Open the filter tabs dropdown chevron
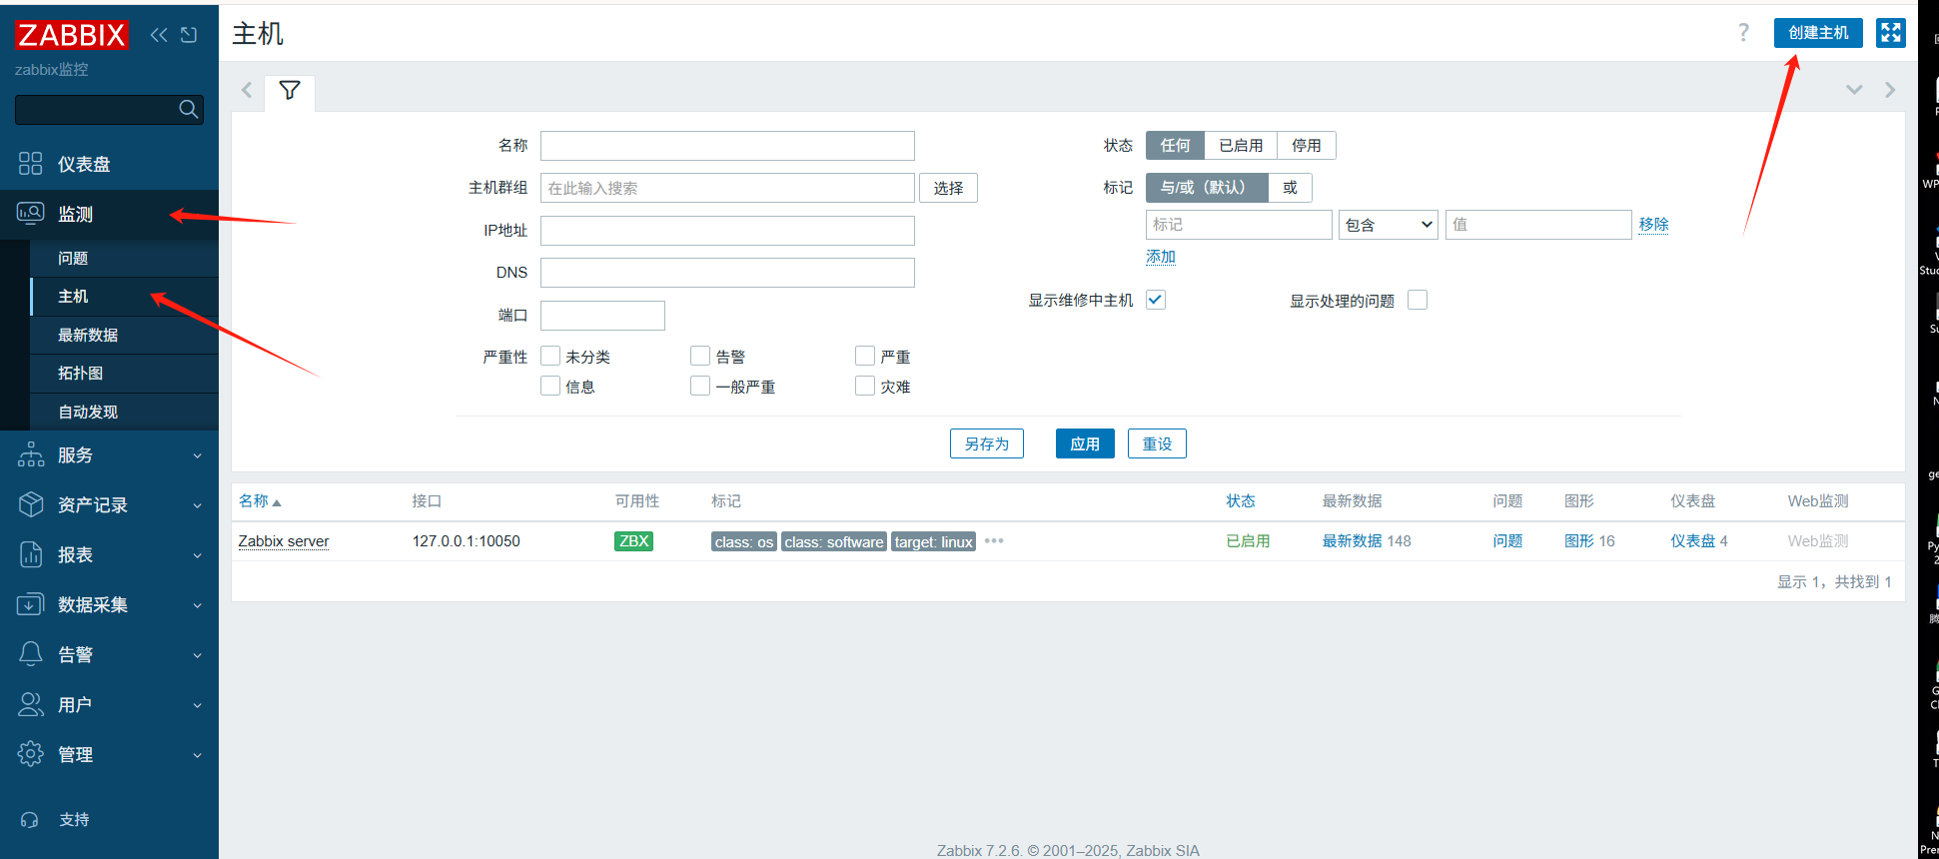This screenshot has width=1939, height=859. coord(1854,90)
